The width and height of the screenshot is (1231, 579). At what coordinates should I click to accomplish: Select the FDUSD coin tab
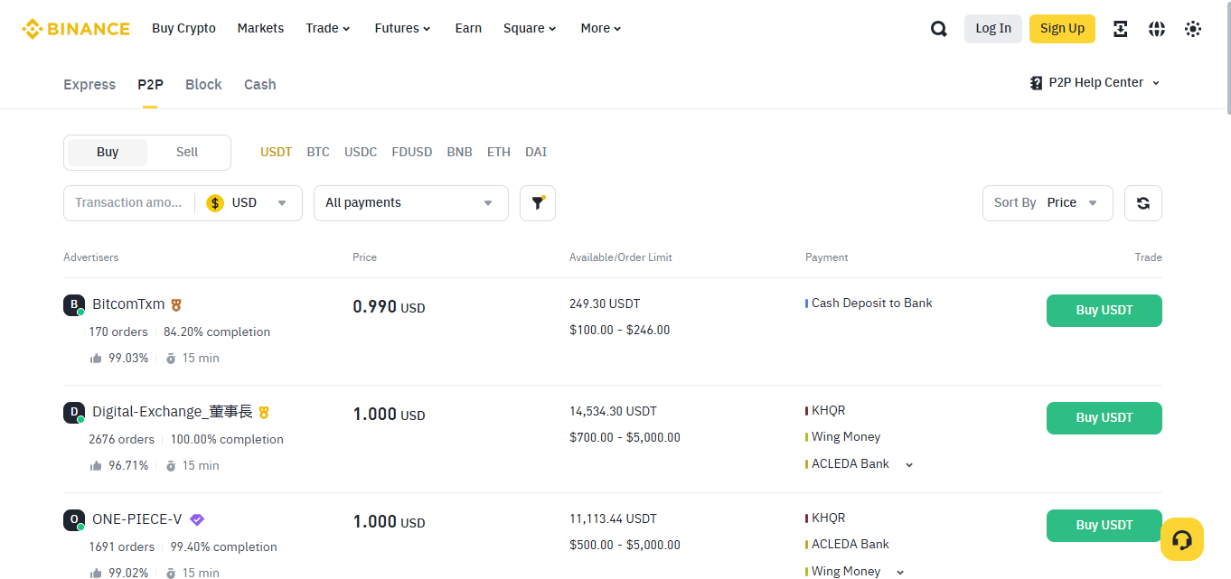(412, 153)
